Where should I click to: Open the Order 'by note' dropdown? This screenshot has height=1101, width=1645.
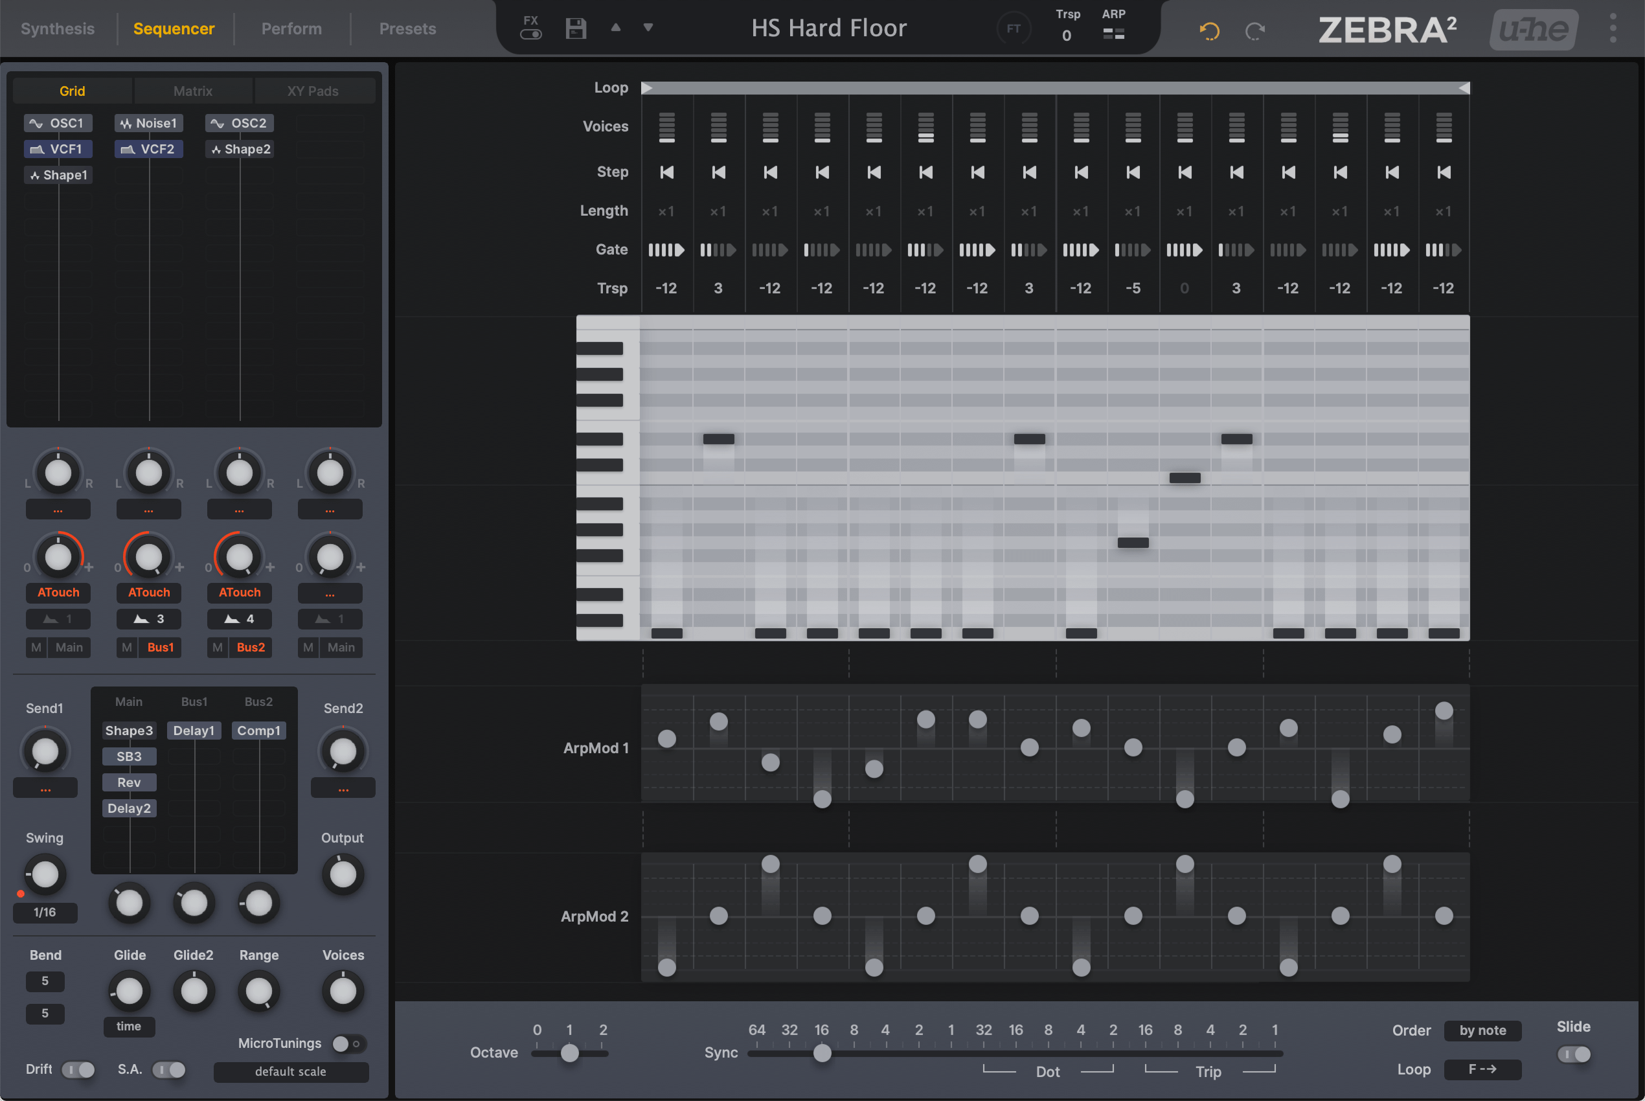pyautogui.click(x=1483, y=1031)
